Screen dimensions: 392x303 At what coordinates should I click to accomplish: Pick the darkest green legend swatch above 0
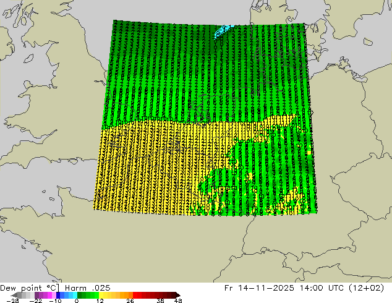point(79,295)
